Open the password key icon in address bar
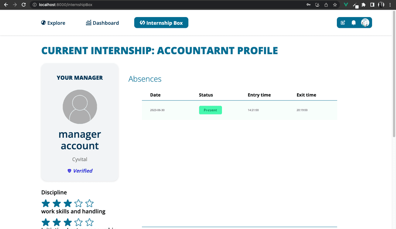 pyautogui.click(x=308, y=5)
